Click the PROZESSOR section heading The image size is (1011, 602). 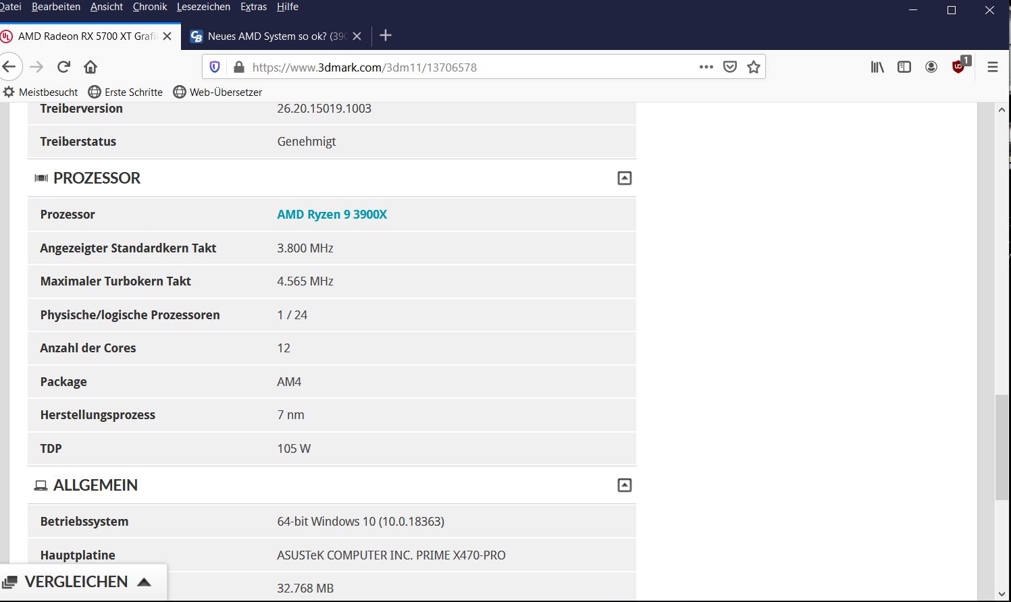tap(97, 178)
